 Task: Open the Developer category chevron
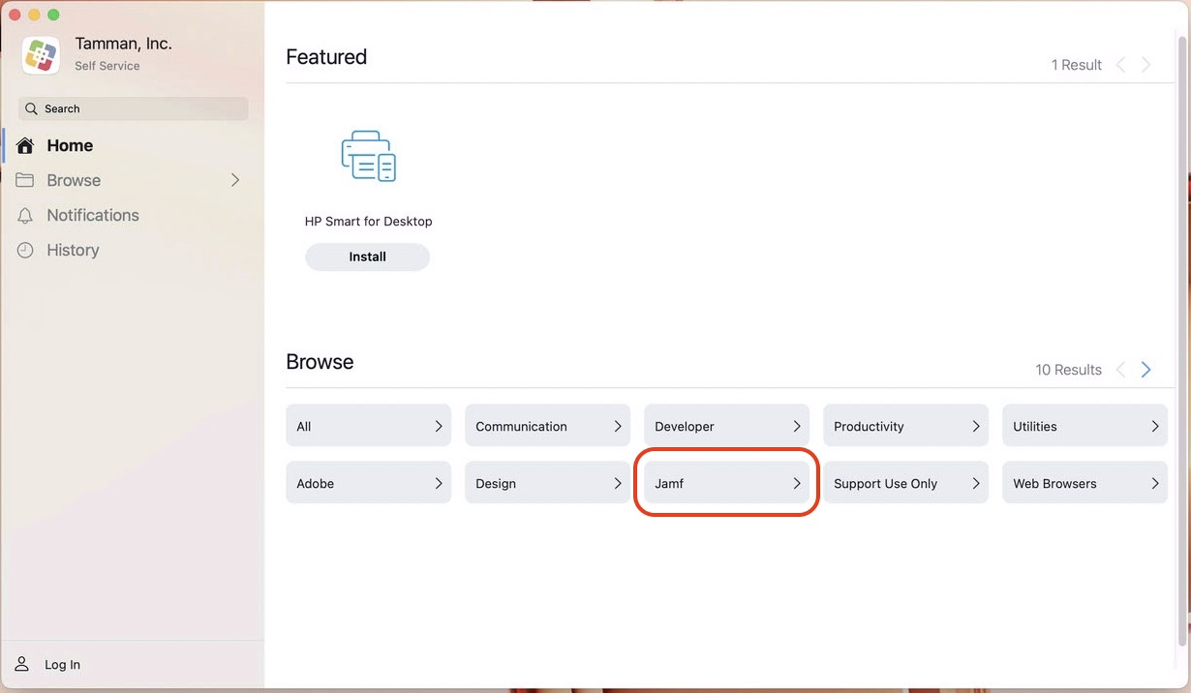pos(797,426)
